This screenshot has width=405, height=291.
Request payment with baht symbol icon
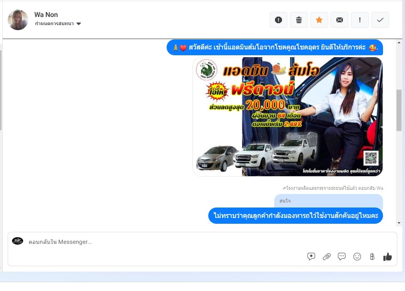tap(372, 257)
